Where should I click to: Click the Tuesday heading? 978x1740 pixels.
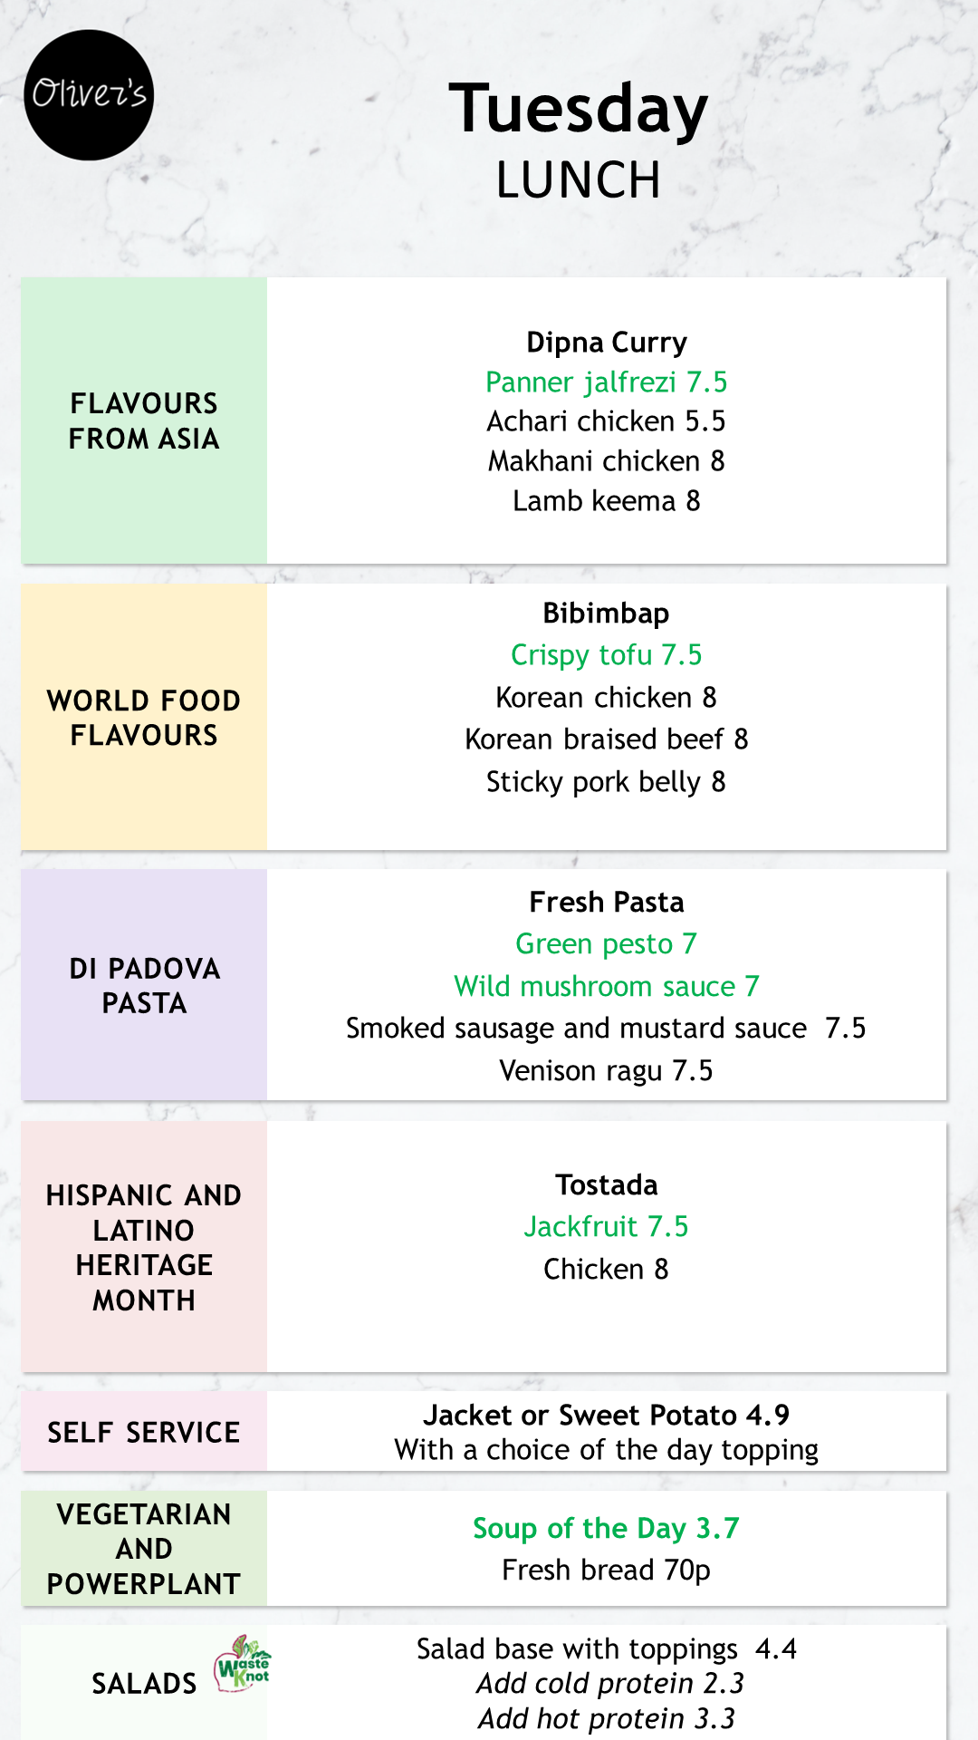tap(578, 109)
